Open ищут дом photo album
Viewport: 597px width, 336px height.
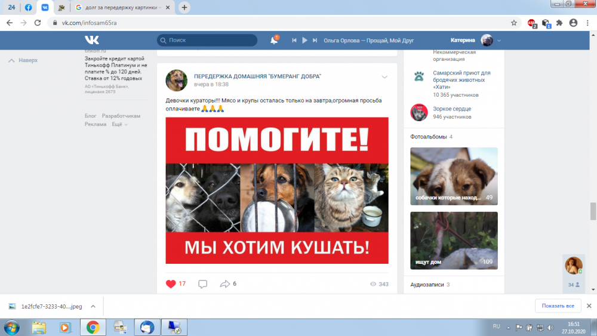(x=454, y=241)
